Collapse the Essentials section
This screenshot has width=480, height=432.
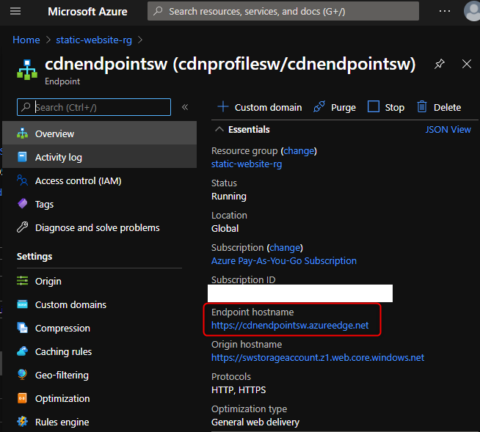[219, 129]
